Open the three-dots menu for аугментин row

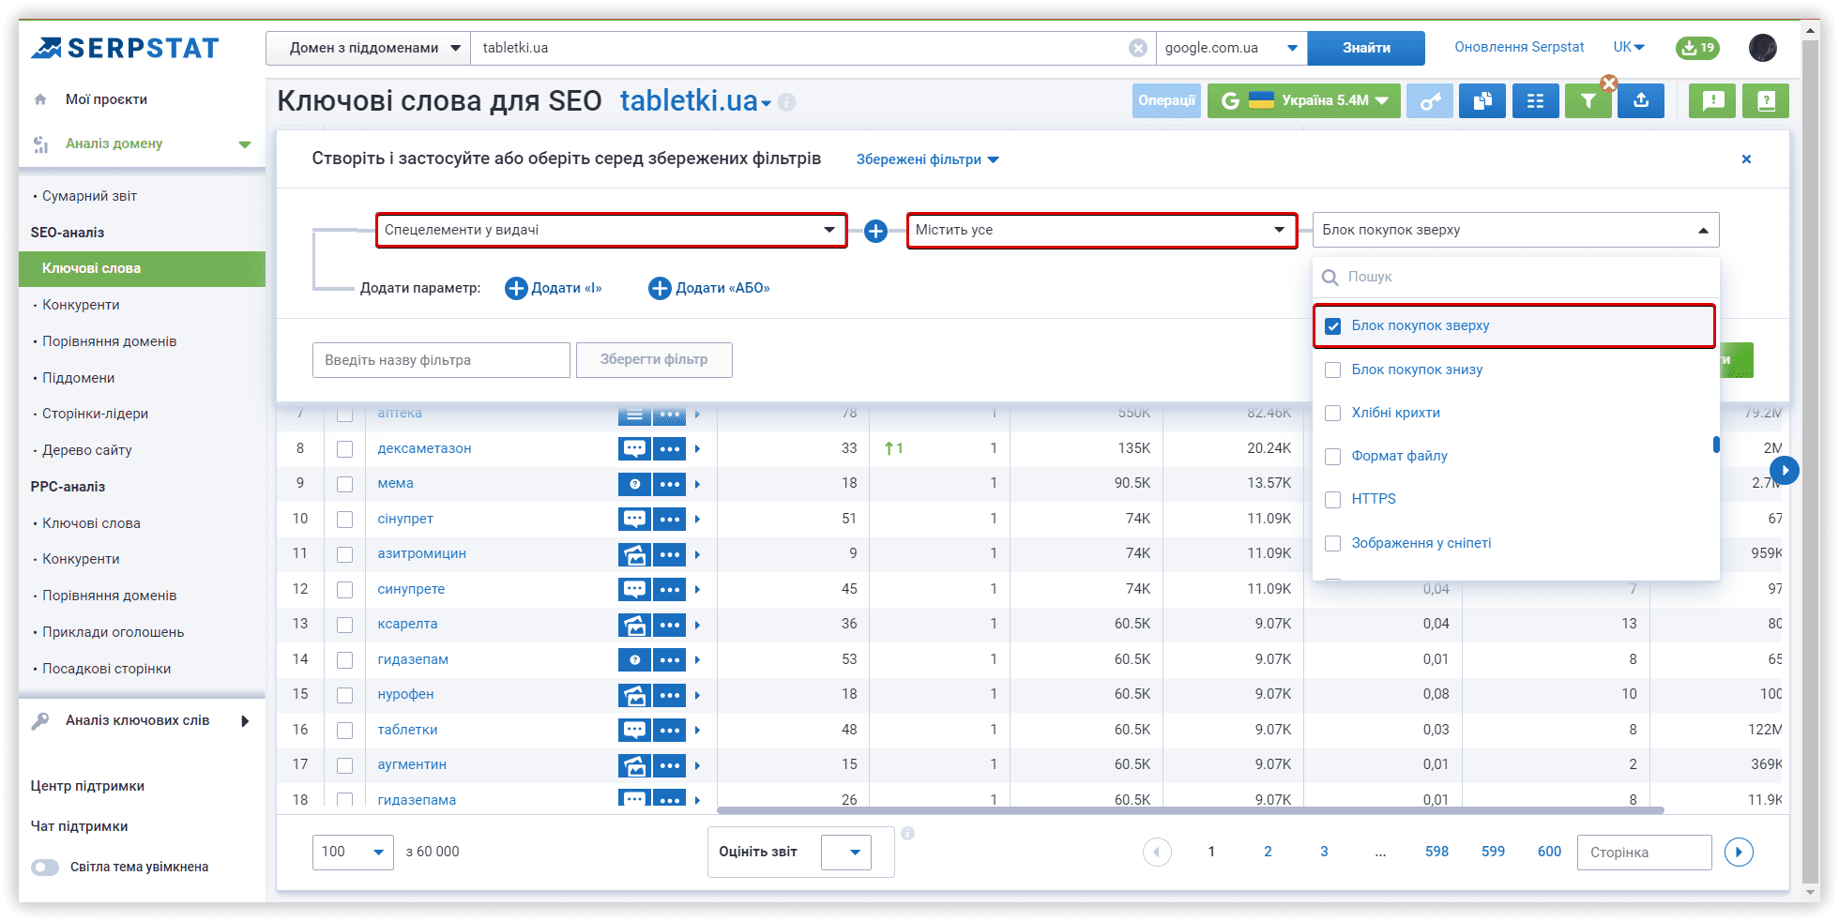click(669, 765)
